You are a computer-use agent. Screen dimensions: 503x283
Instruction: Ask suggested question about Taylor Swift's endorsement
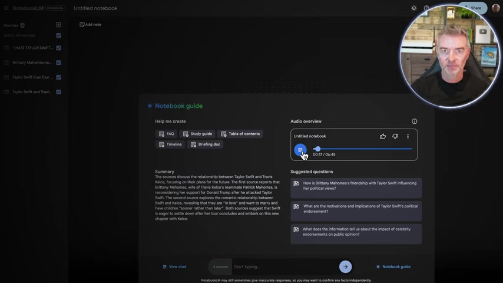[x=356, y=211]
